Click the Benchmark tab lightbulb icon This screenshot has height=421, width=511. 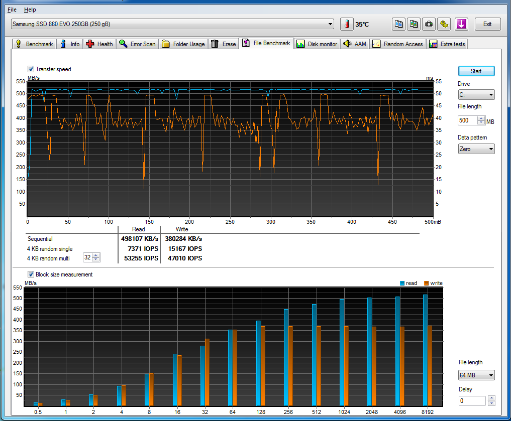pos(19,44)
